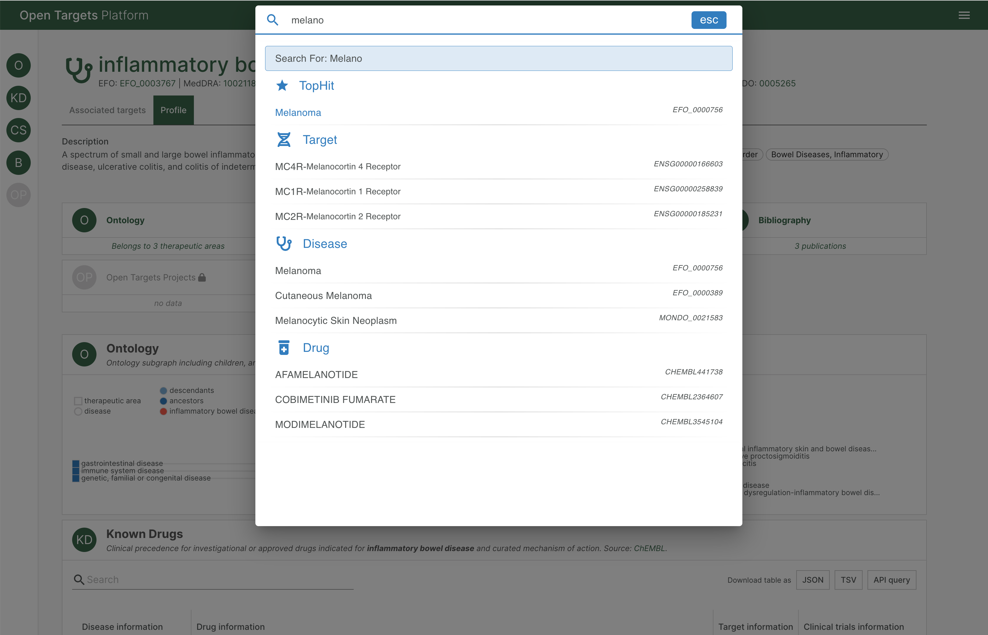
Task: Enable the therapeutic area checkbox
Action: [x=78, y=401]
